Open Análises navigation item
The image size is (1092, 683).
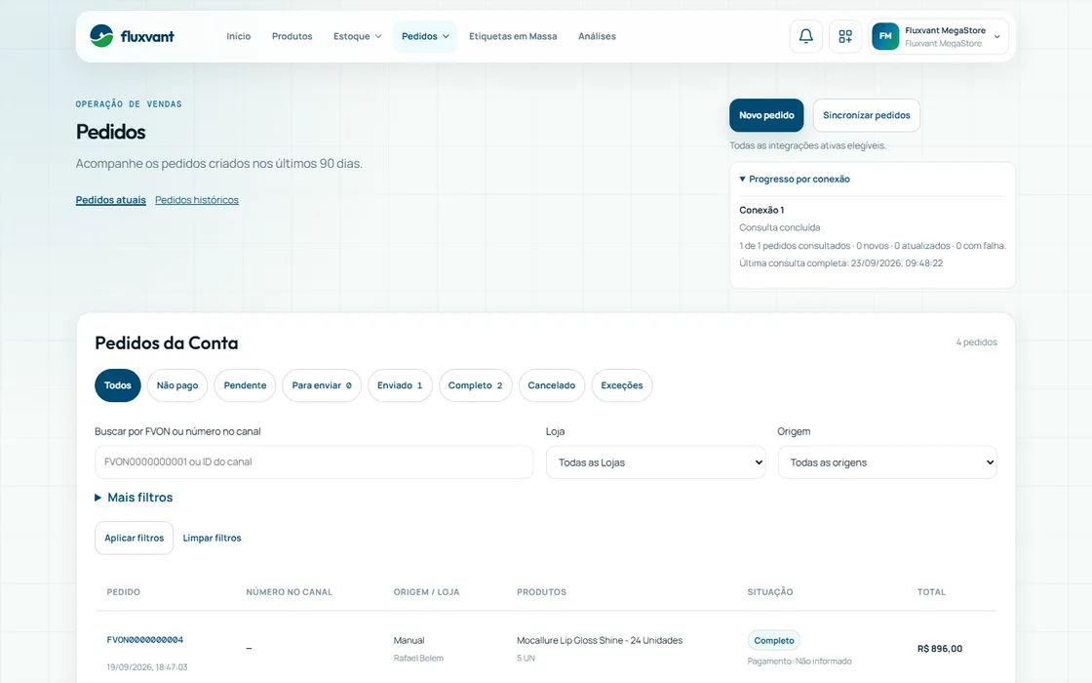pos(597,36)
